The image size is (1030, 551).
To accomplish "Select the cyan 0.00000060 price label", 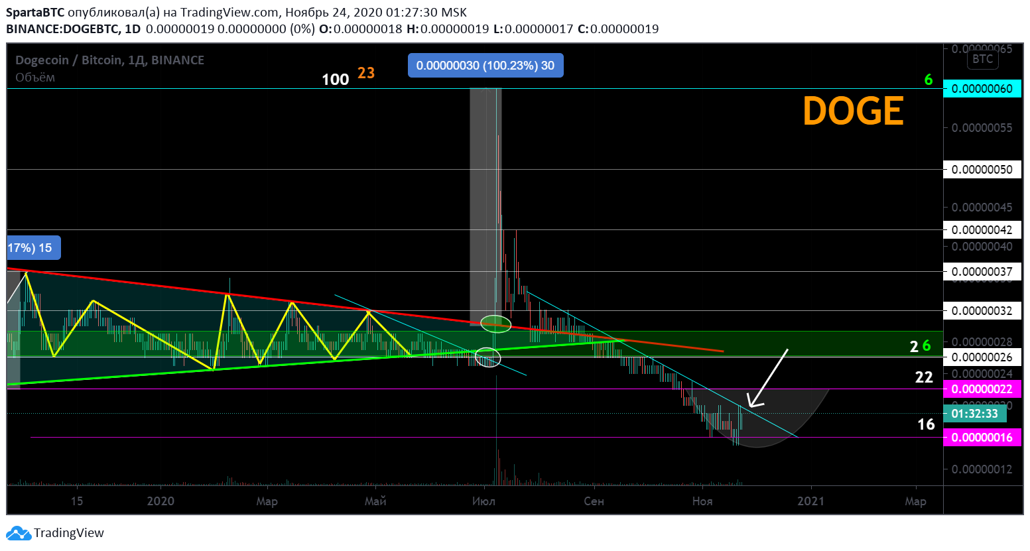I will click(982, 89).
